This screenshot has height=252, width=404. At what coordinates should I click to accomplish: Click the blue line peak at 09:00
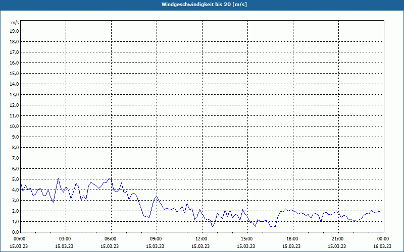[157, 197]
